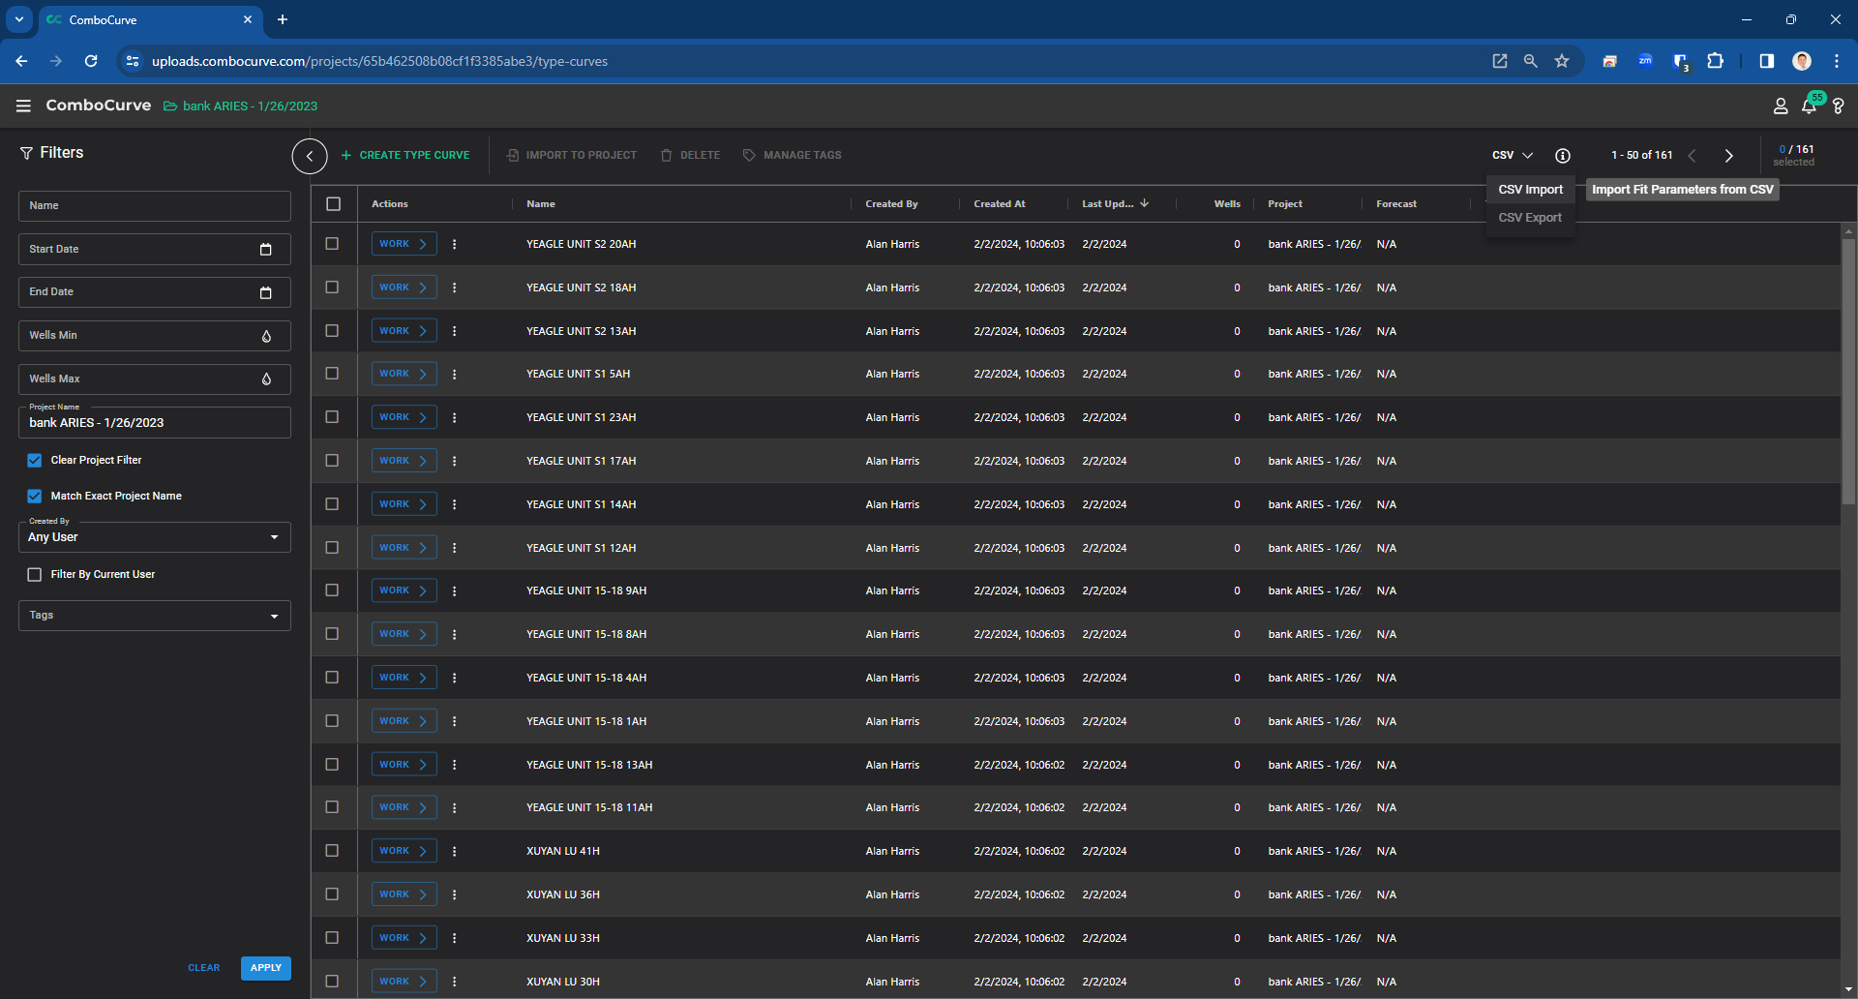
Task: Open WORK for XUYAN LU 33H
Action: (404, 938)
